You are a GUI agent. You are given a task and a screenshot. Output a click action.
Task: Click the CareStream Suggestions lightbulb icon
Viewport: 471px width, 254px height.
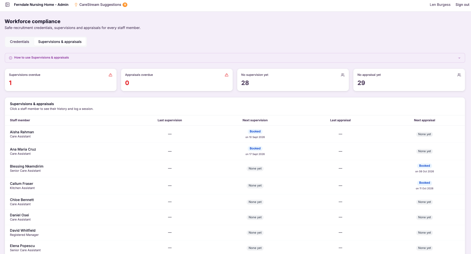tap(76, 5)
